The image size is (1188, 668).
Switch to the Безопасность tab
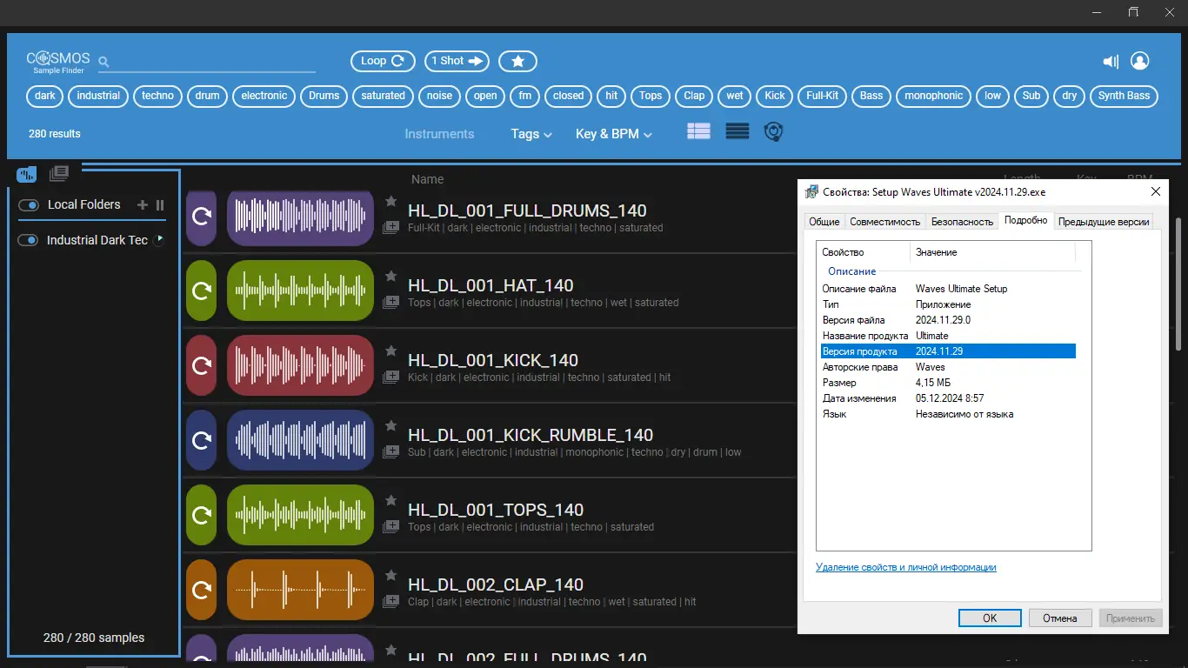click(x=962, y=222)
